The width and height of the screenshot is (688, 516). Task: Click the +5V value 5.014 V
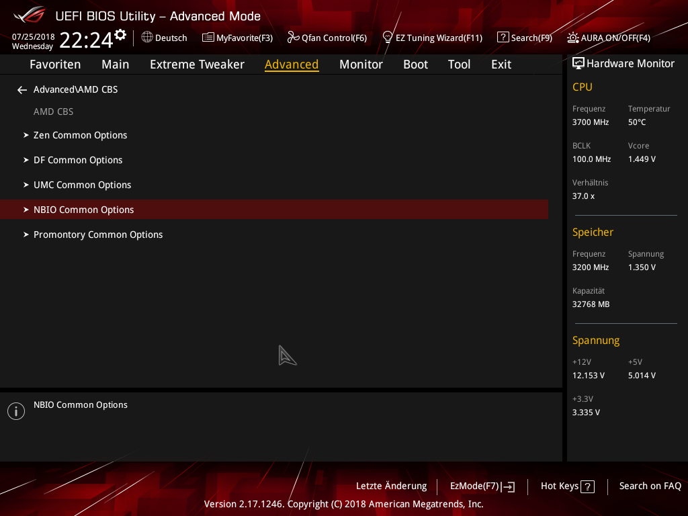[x=642, y=376]
